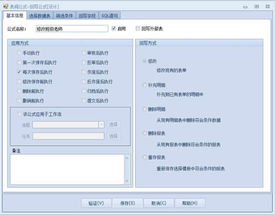The image size is (275, 216).
Task: Click the 验证(V) button
Action: click(x=96, y=203)
